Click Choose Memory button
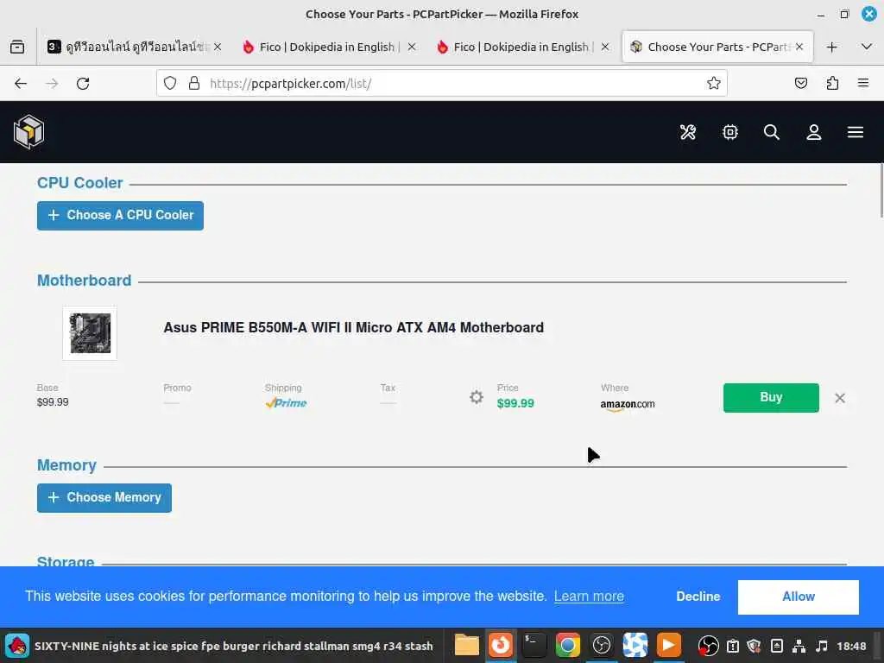 coord(104,498)
